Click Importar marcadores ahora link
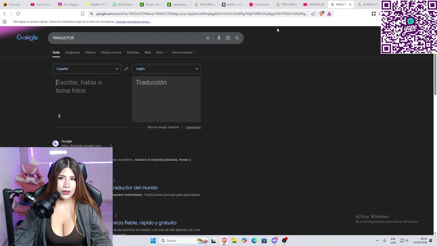Viewport: 437px width, 246px height. [x=133, y=22]
